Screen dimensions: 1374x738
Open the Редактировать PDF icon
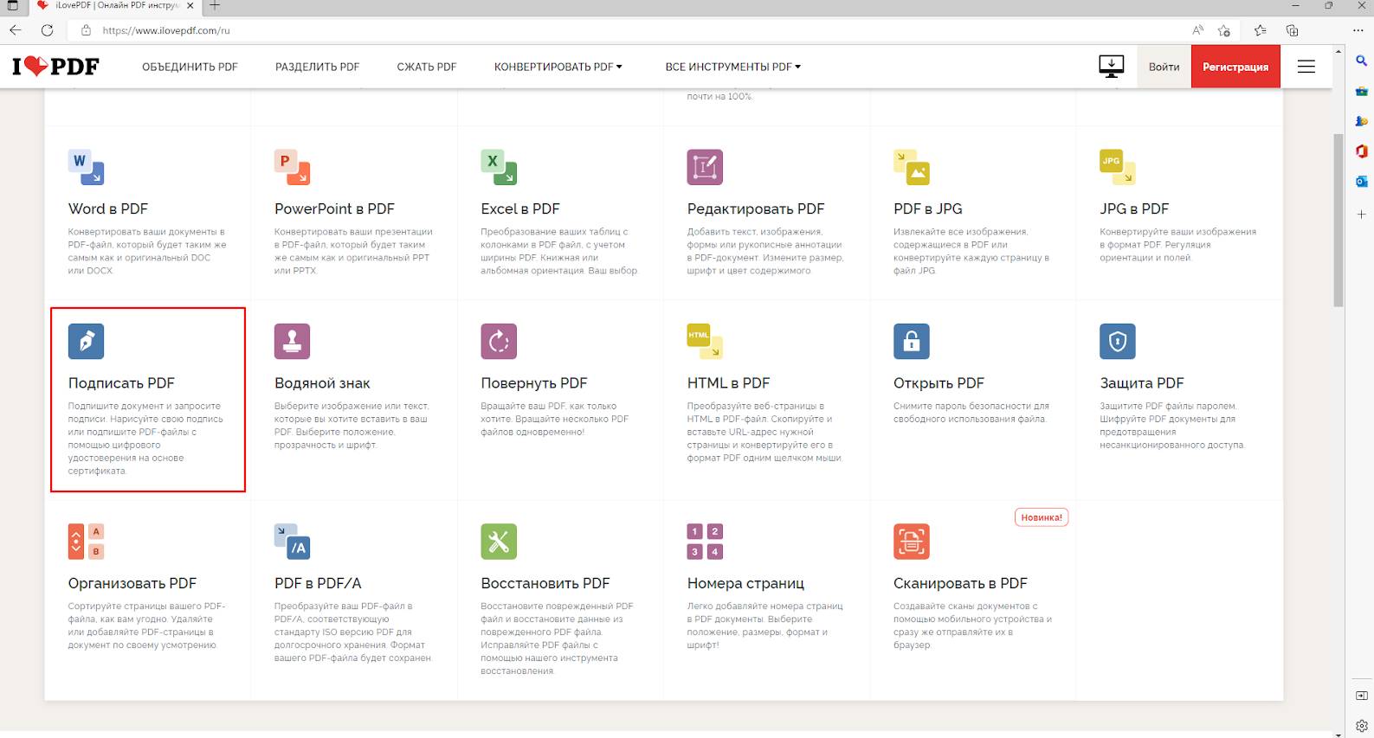tap(705, 167)
